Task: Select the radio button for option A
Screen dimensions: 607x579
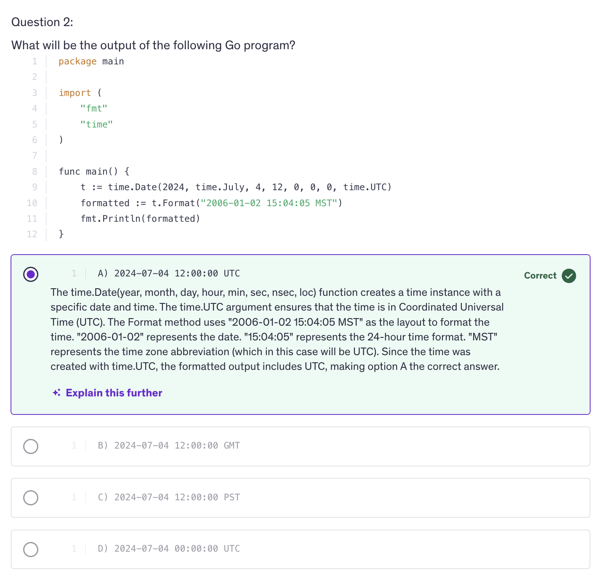Action: click(x=31, y=274)
